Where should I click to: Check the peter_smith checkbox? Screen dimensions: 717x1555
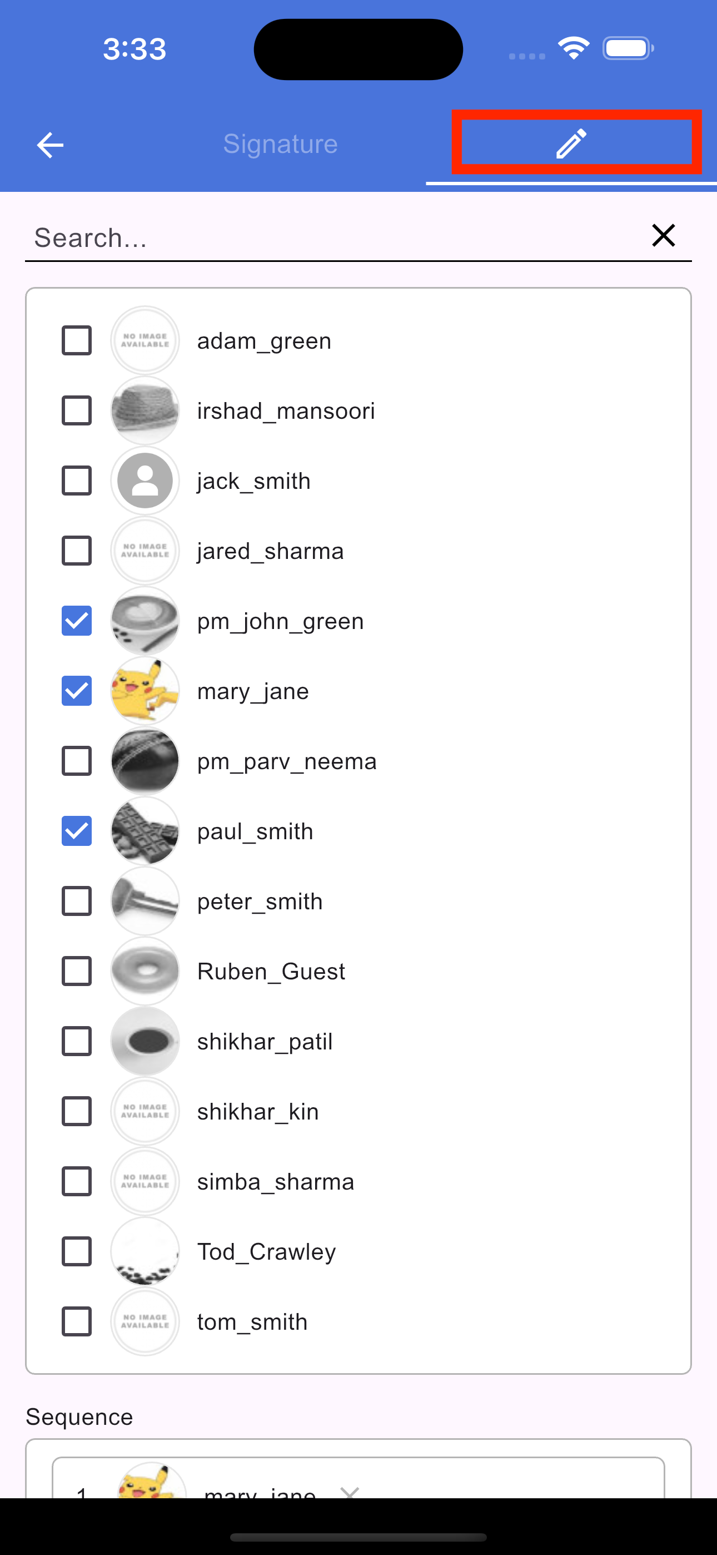click(77, 900)
